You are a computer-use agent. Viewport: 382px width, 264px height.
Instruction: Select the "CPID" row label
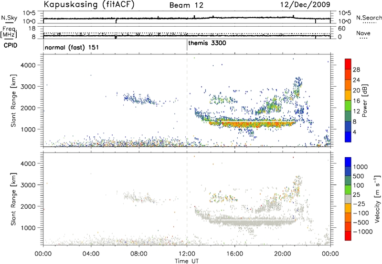pos(11,45)
